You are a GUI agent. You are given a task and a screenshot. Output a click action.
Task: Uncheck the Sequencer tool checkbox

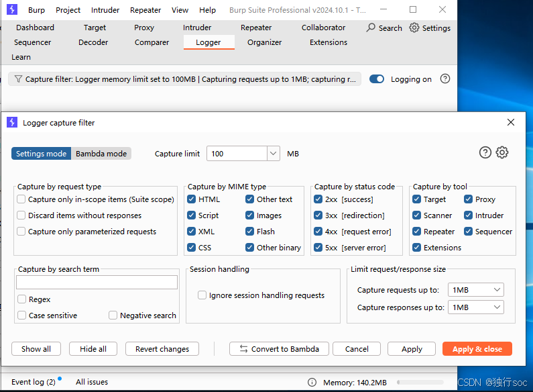pos(469,232)
